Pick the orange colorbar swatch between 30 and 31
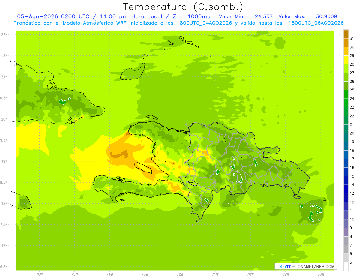The width and height of the screenshot is (360, 278). click(x=346, y=43)
